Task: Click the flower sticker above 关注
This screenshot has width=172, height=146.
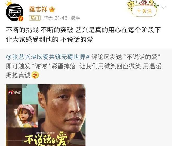Action: (x=131, y=4)
